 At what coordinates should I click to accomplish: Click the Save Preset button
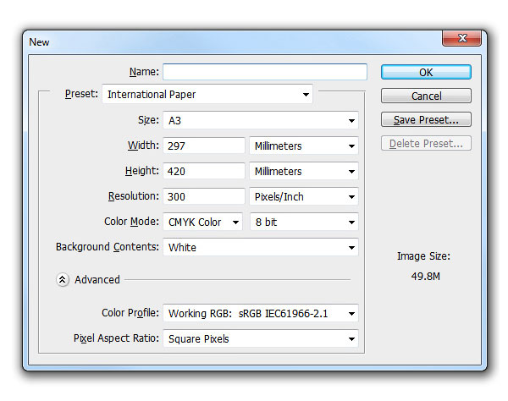[426, 120]
